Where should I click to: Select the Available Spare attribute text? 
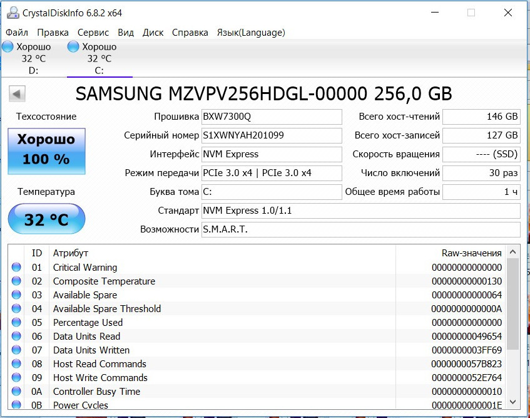point(85,295)
